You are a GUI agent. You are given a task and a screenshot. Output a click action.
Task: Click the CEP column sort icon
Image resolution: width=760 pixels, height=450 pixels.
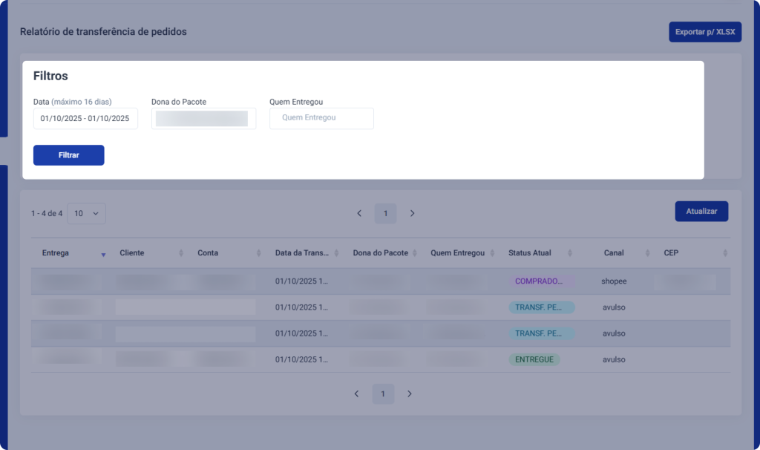click(724, 253)
